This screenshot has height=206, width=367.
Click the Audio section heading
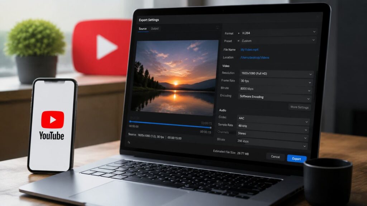pyautogui.click(x=223, y=110)
